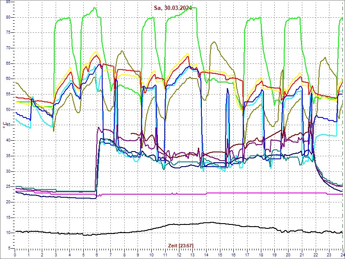Click the 45 label on the temperature axis
Image resolution: width=345 pixels, height=259 pixels.
tap(8, 125)
